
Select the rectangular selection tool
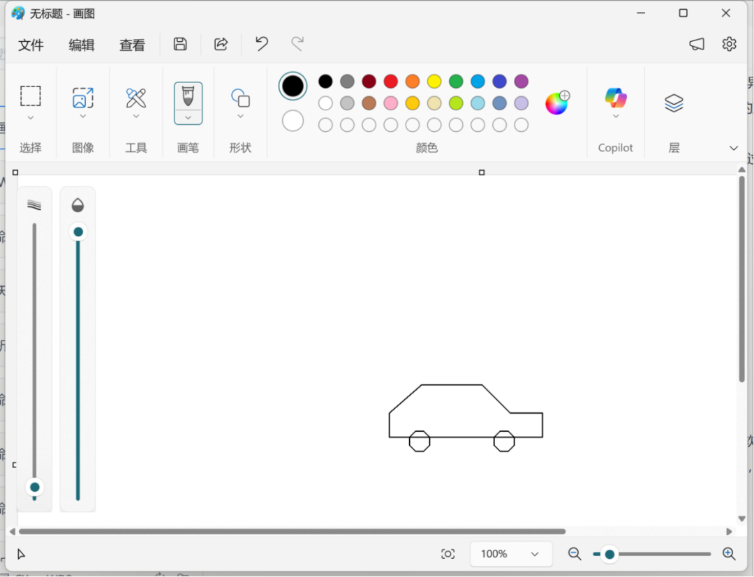(30, 96)
